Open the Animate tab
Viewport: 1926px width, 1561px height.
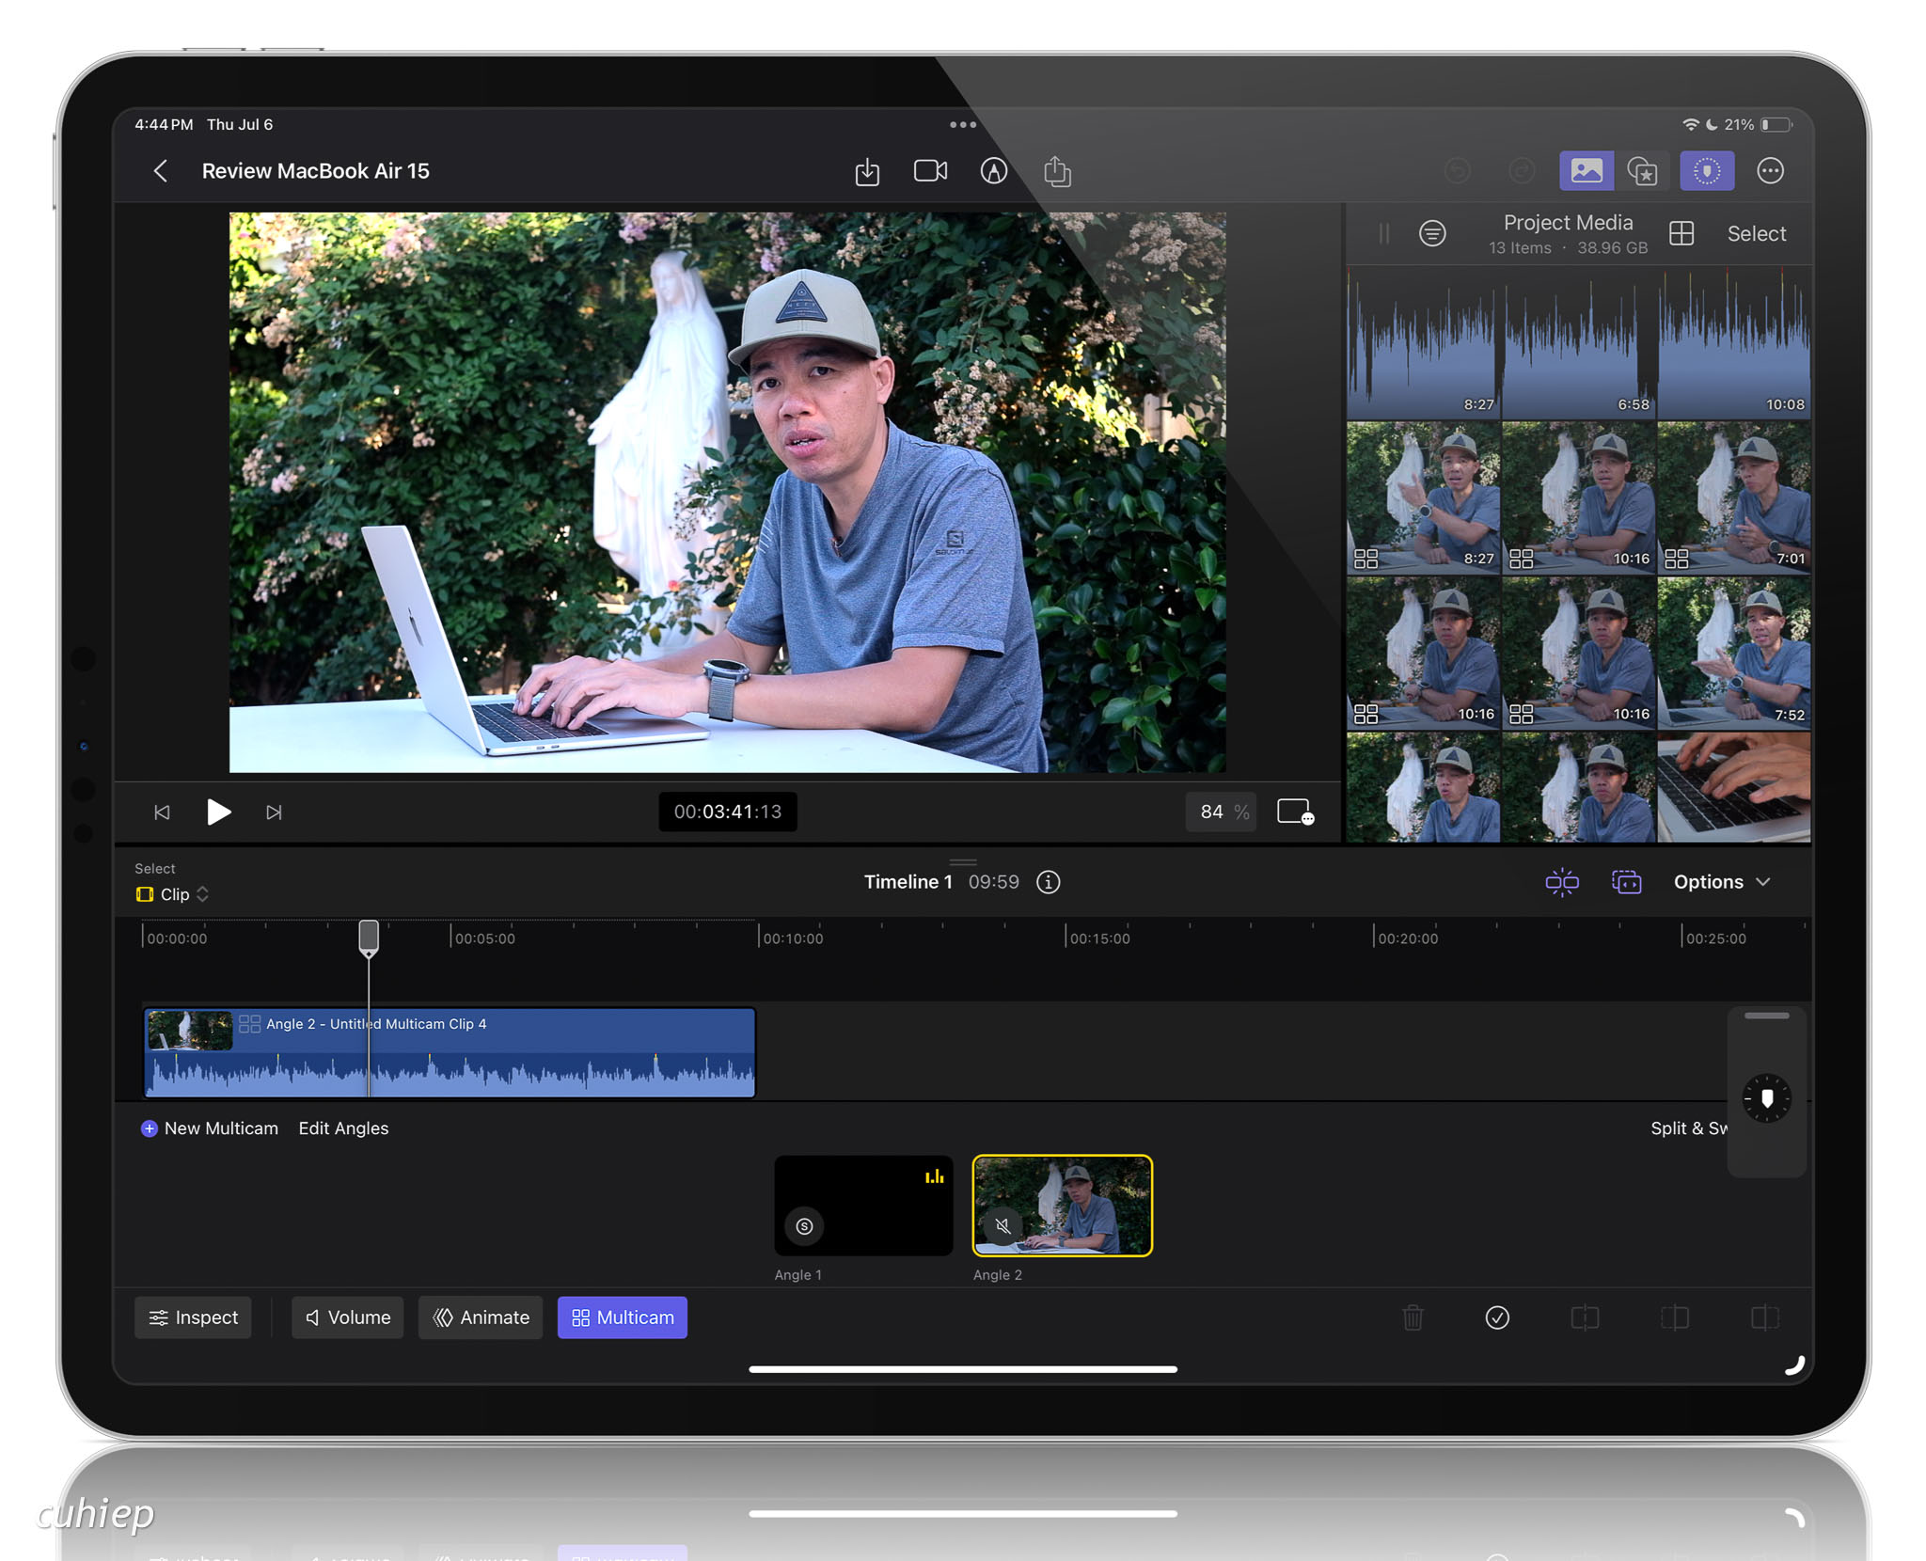point(481,1317)
